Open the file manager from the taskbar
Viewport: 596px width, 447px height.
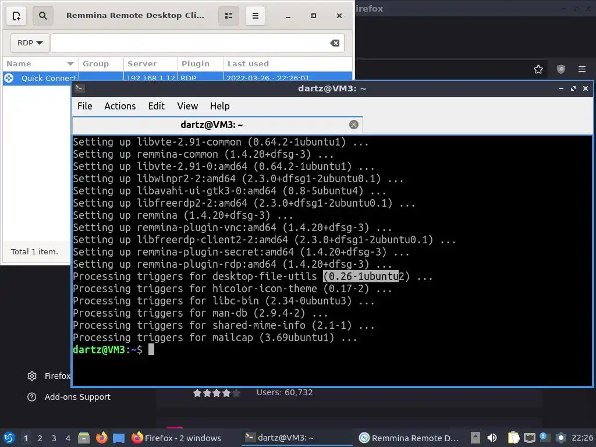tap(84, 438)
